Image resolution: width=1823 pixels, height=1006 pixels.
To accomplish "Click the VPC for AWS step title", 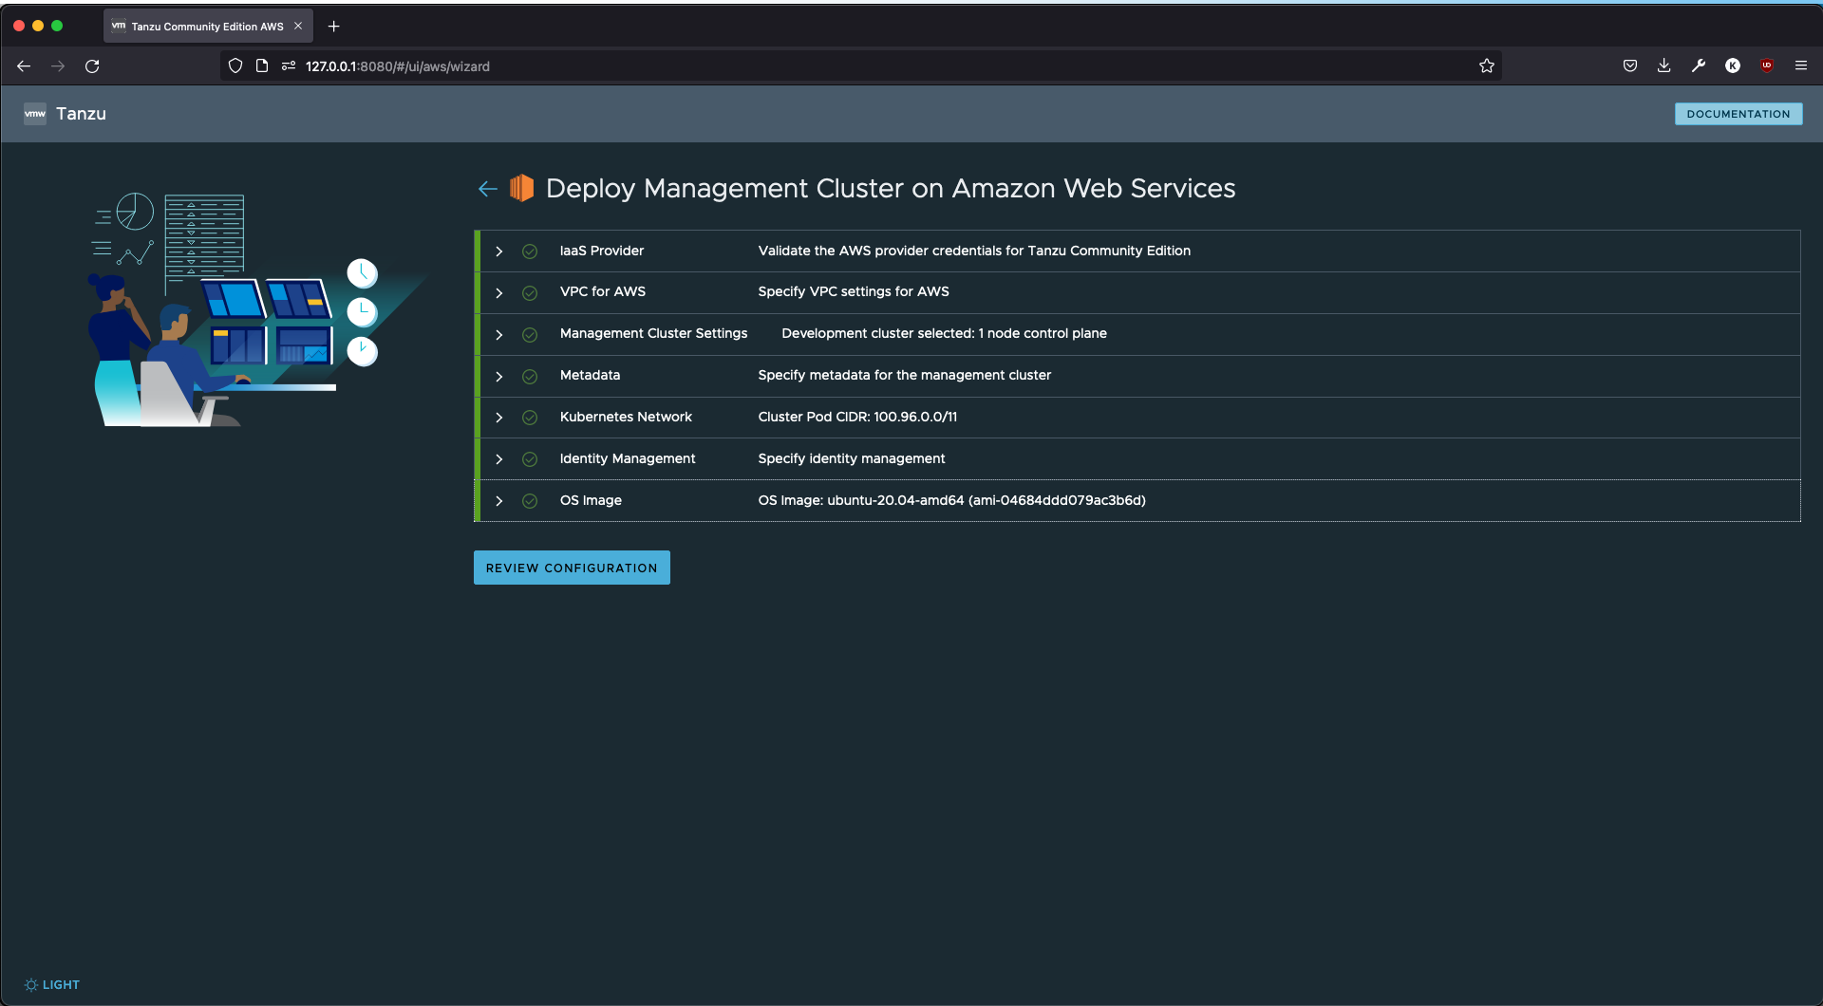I will coord(603,291).
